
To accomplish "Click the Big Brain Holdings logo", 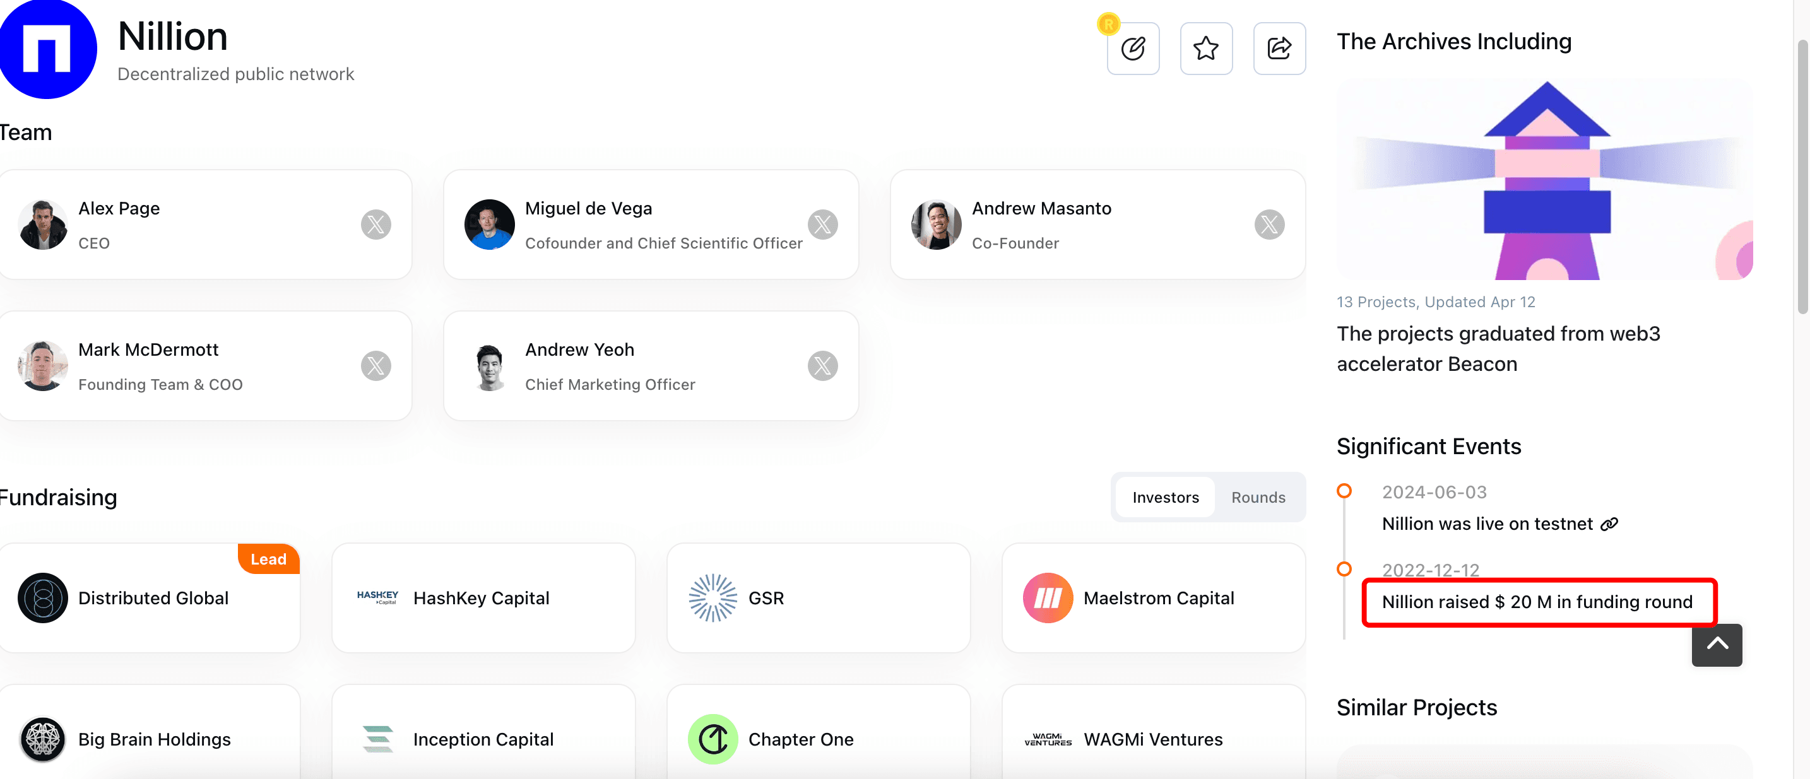I will pyautogui.click(x=43, y=739).
